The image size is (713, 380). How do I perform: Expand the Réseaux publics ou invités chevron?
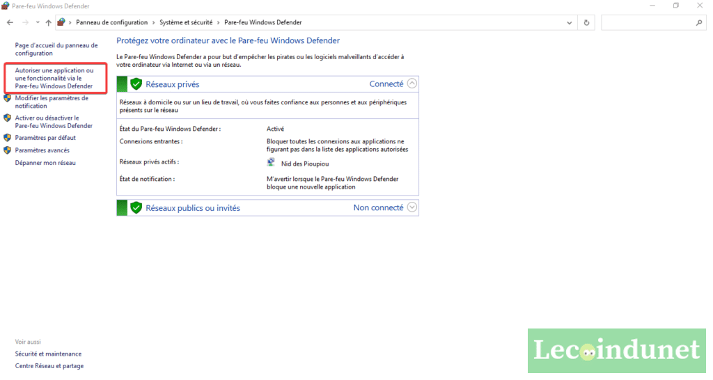(412, 207)
